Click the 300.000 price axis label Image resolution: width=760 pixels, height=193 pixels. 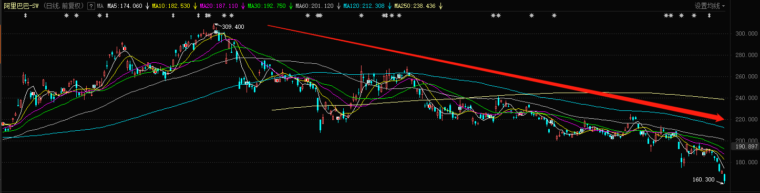[x=746, y=33]
